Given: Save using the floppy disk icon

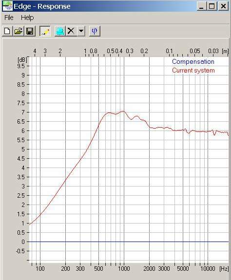Looking at the screenshot, I should [30, 31].
